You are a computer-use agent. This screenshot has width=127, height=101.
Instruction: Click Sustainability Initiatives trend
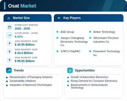(23, 81)
